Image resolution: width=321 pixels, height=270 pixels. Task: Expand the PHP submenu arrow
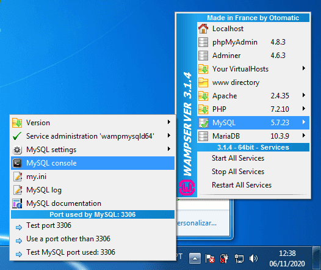pos(304,109)
